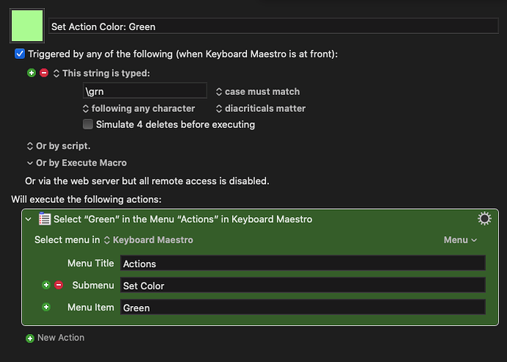Open 'This string is typed' trigger type popup

pos(102,73)
